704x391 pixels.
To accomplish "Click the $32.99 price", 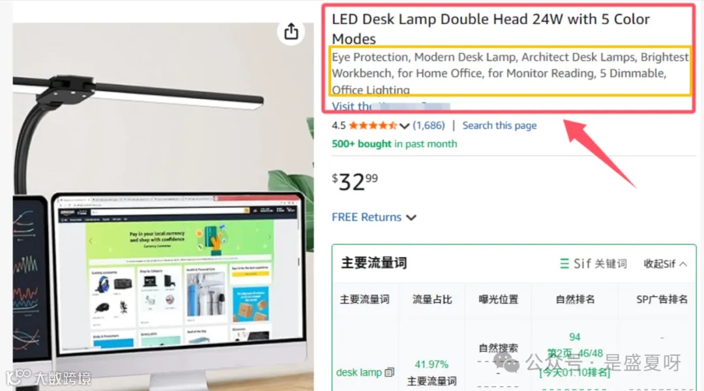I will point(355,182).
